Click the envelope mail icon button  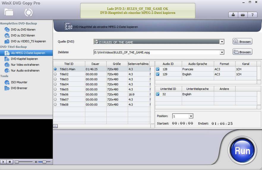(x=243, y=15)
